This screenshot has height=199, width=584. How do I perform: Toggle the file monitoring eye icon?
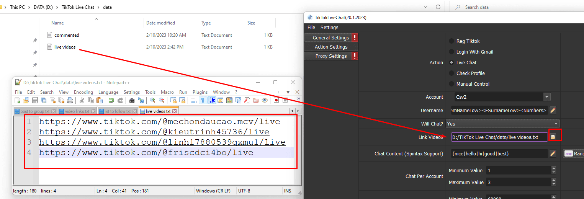pyautogui.click(x=265, y=100)
